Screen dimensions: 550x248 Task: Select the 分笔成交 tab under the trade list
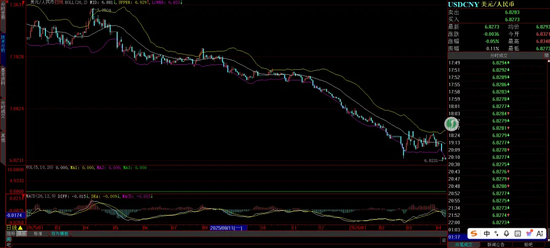(x=464, y=244)
